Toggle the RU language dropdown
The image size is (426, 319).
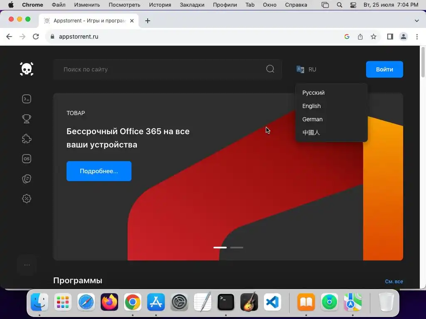coord(307,69)
